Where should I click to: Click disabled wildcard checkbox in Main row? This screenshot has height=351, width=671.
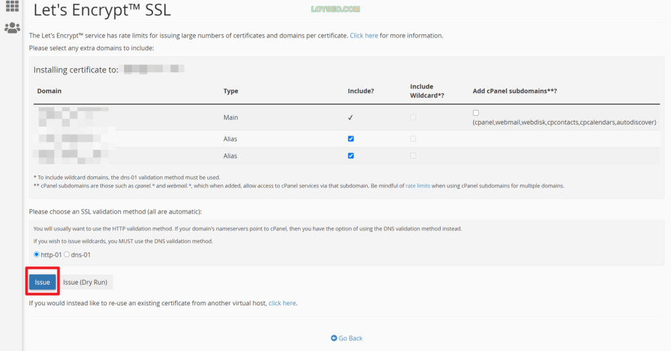pyautogui.click(x=413, y=117)
